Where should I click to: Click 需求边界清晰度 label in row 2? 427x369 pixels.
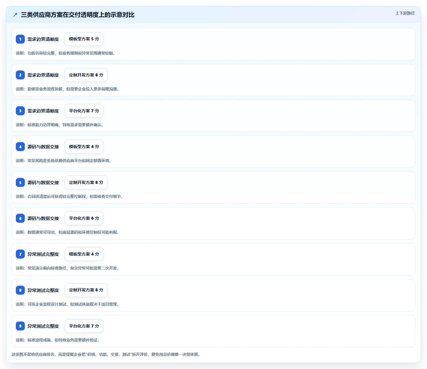(x=43, y=75)
